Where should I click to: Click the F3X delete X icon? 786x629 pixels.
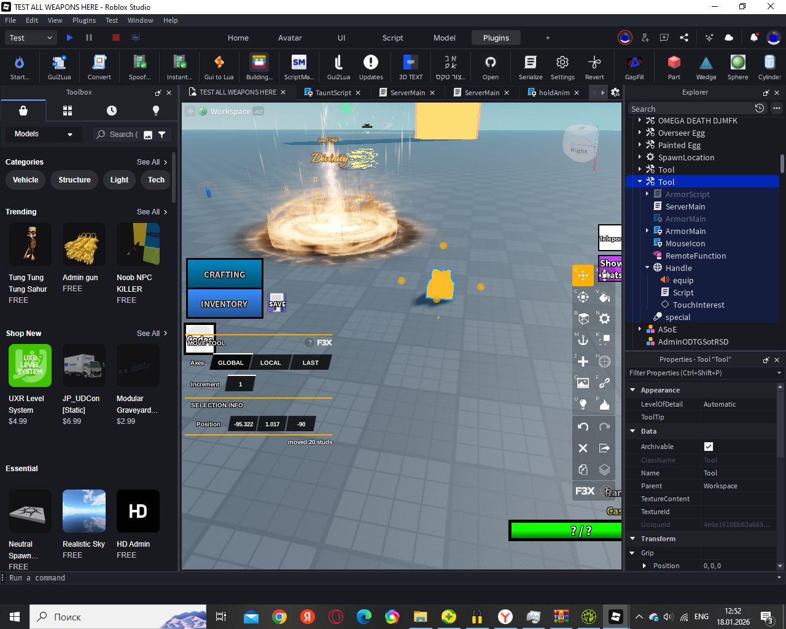pos(583,448)
